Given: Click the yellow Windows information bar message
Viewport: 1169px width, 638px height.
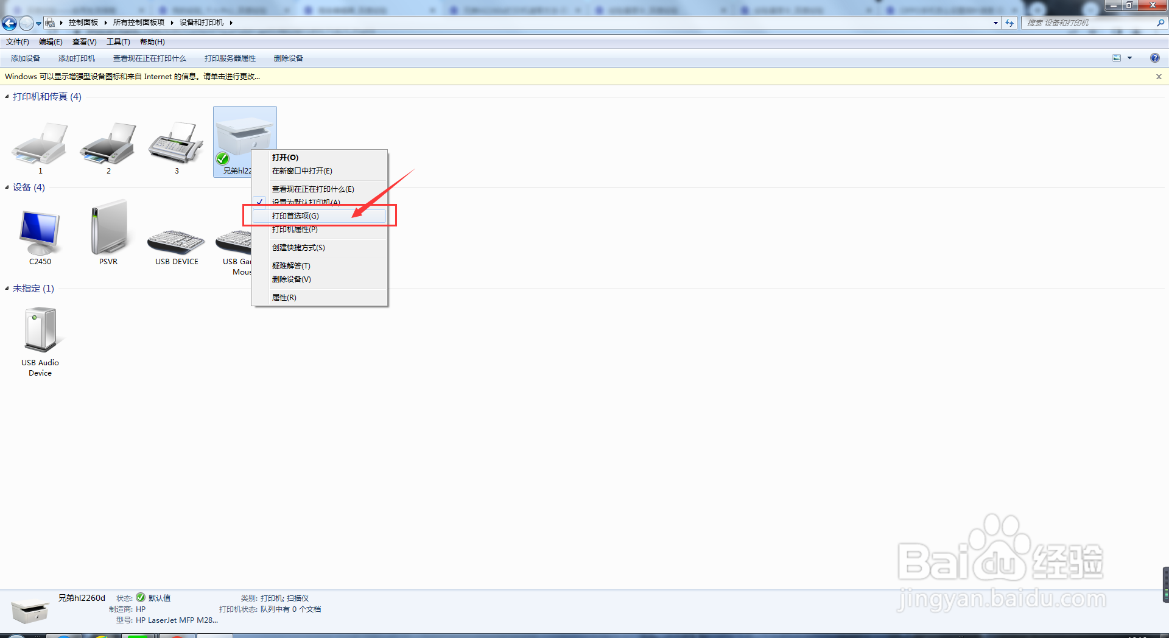Looking at the screenshot, I should click(133, 77).
